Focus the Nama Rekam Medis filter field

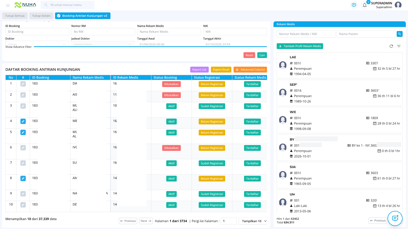pos(169,32)
